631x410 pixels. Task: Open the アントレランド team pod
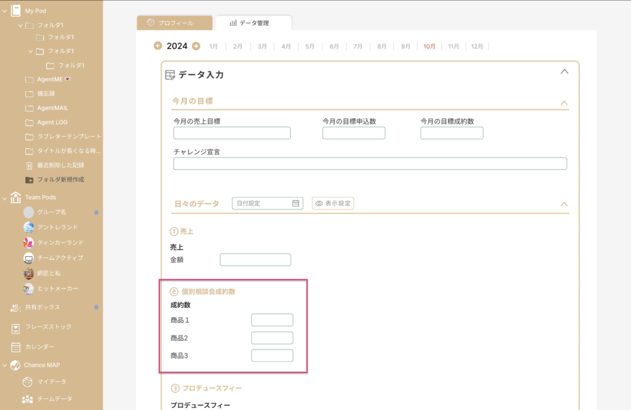[29, 227]
